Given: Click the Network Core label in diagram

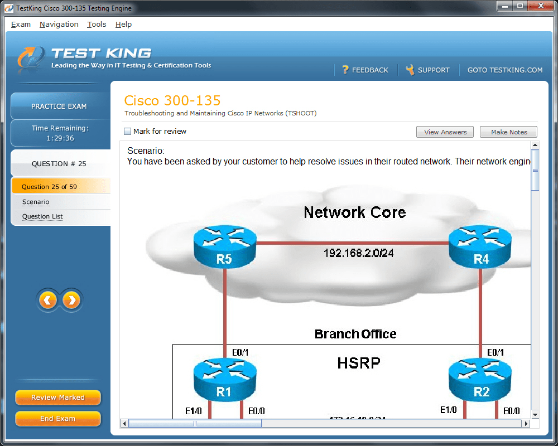Looking at the screenshot, I should 355,212.
